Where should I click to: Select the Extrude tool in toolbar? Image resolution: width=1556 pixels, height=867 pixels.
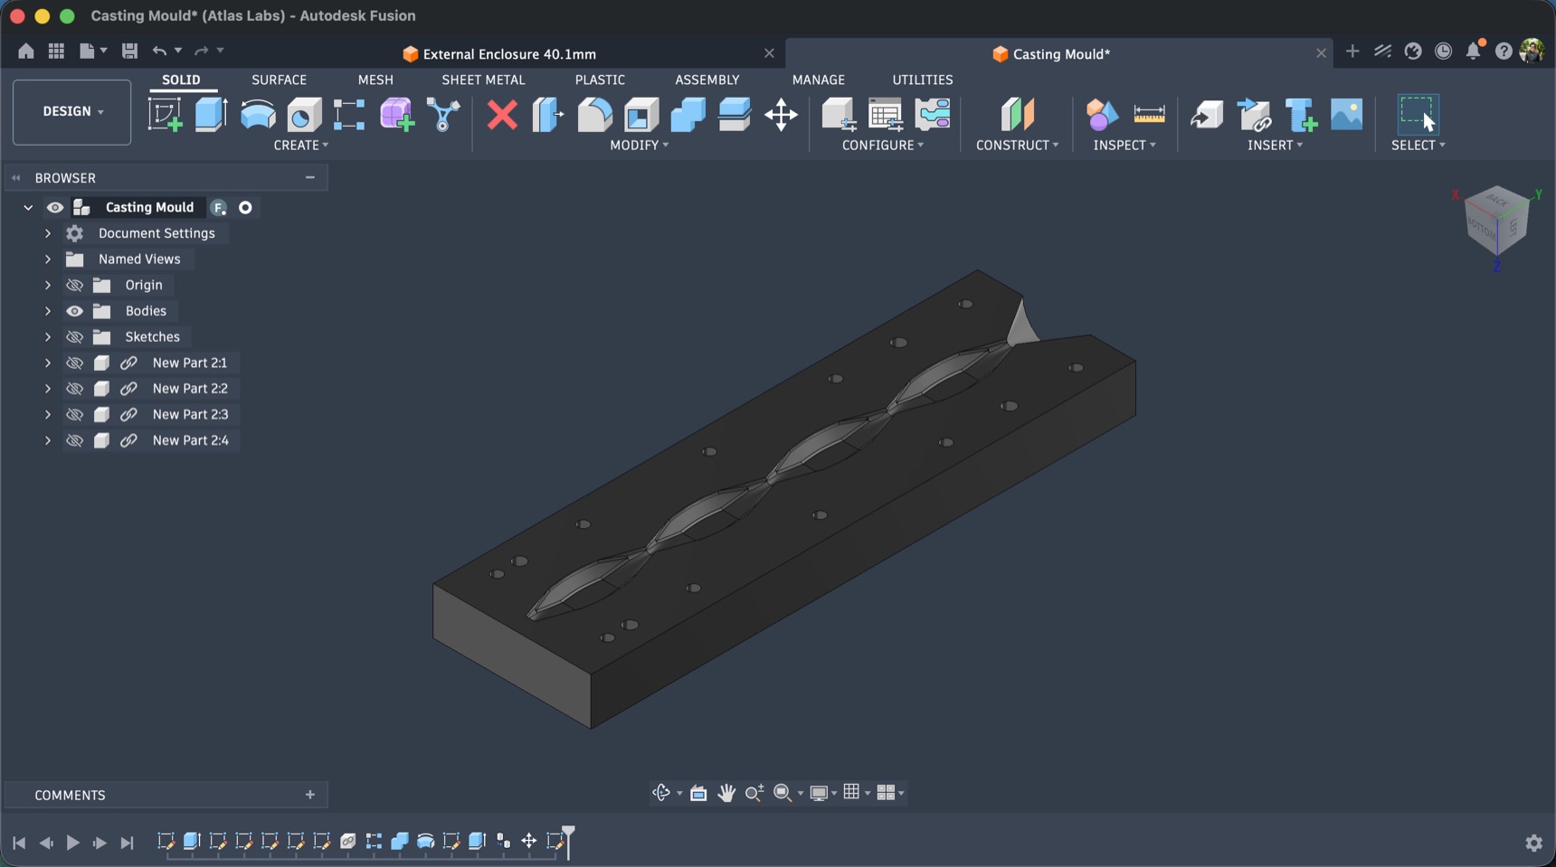click(x=211, y=115)
